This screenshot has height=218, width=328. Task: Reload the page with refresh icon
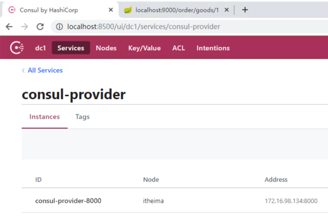tap(40, 27)
